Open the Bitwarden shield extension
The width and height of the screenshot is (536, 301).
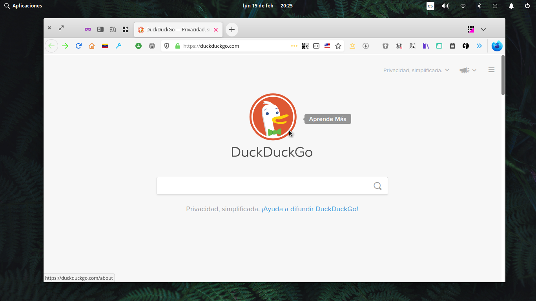tap(386, 46)
